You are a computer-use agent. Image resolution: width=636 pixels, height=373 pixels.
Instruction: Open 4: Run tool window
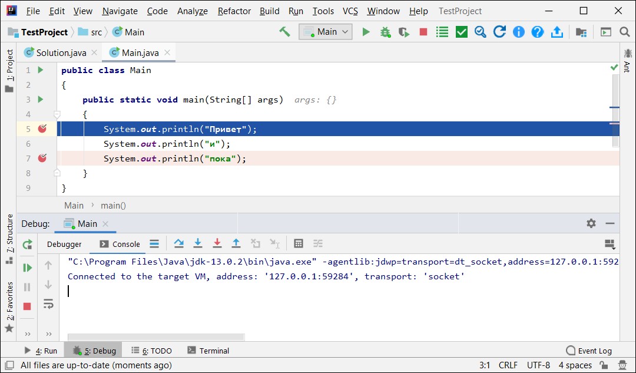click(41, 351)
